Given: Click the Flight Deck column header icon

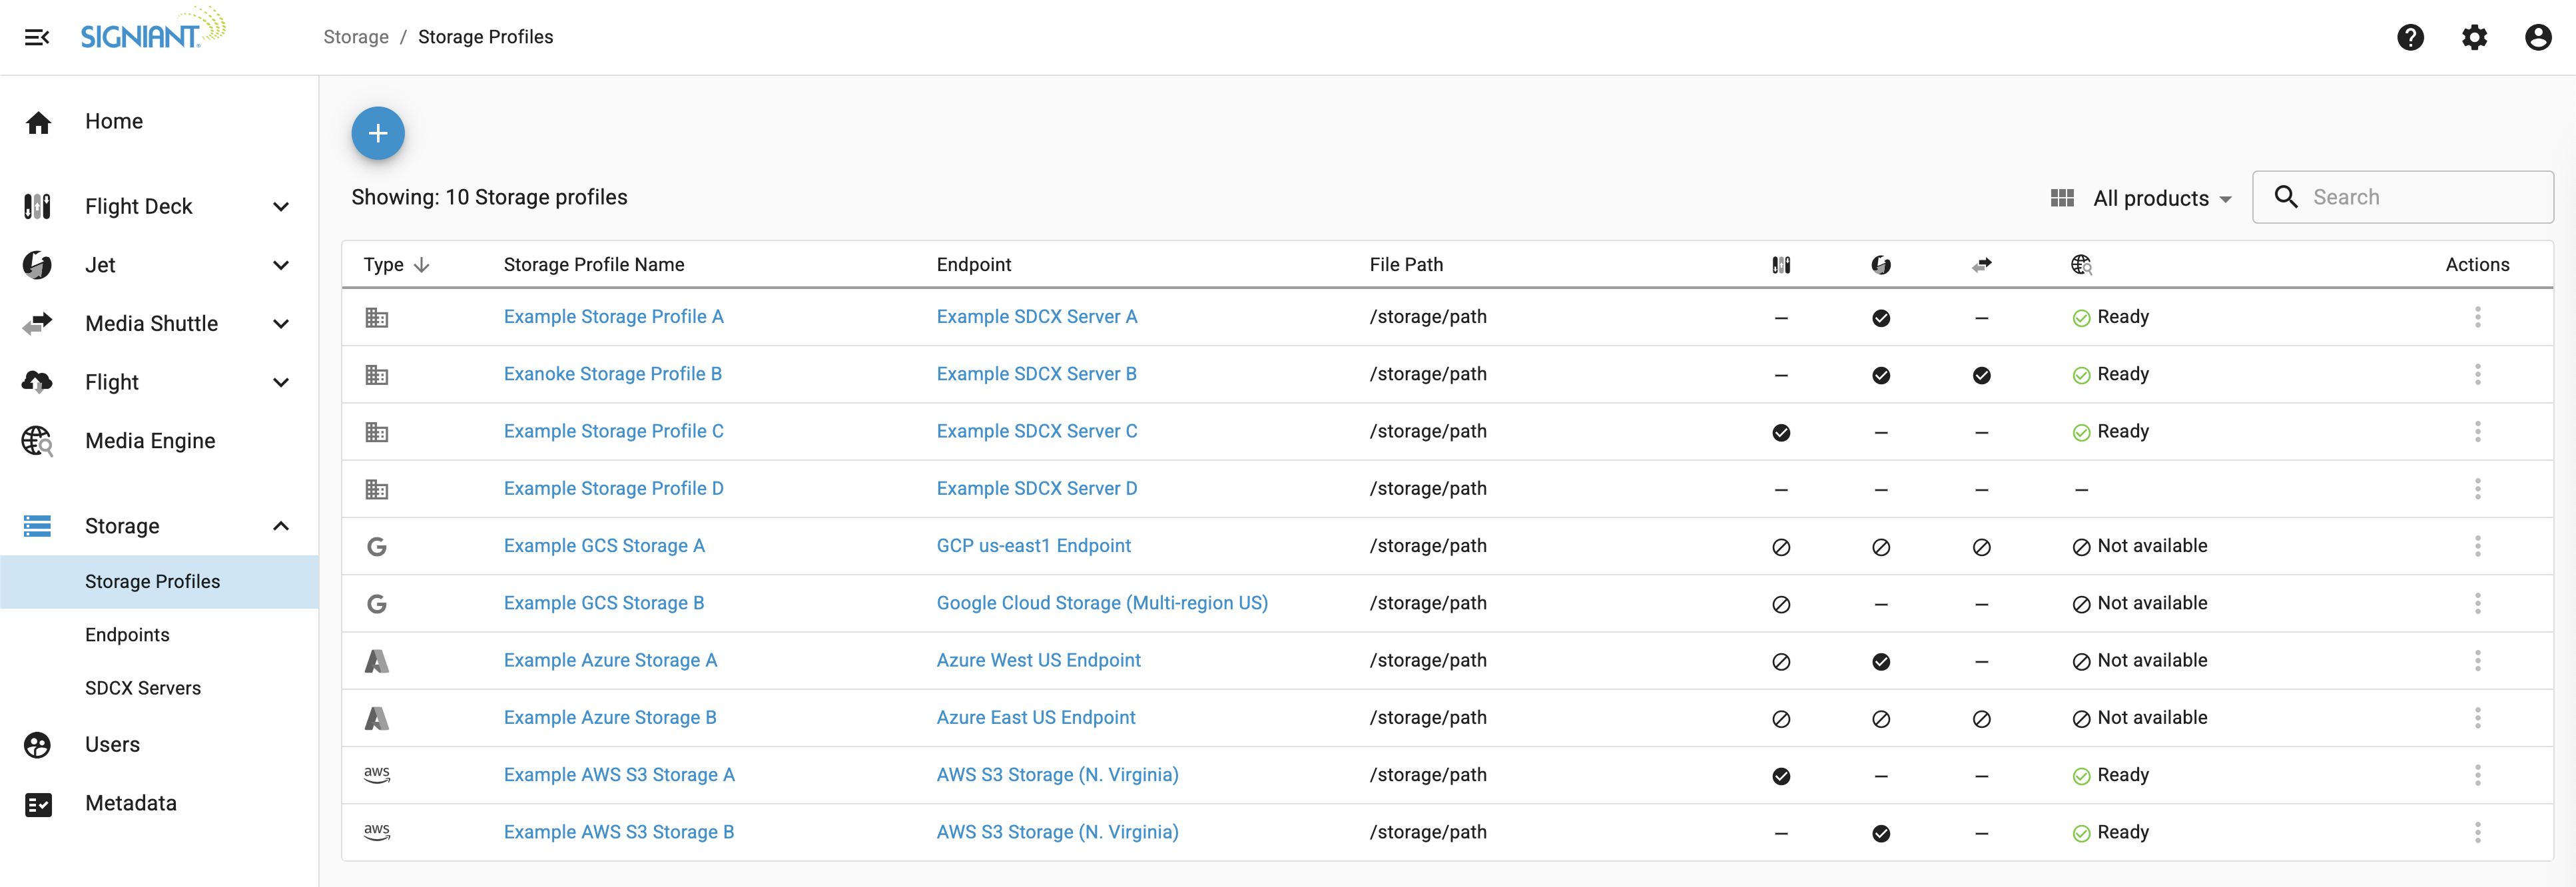Looking at the screenshot, I should [x=1781, y=265].
